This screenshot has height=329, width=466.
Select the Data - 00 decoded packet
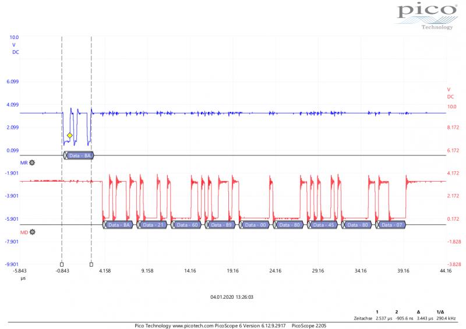(x=255, y=225)
